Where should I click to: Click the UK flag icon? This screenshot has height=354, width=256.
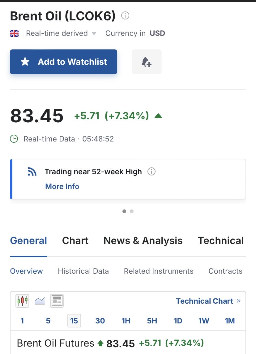click(x=14, y=33)
